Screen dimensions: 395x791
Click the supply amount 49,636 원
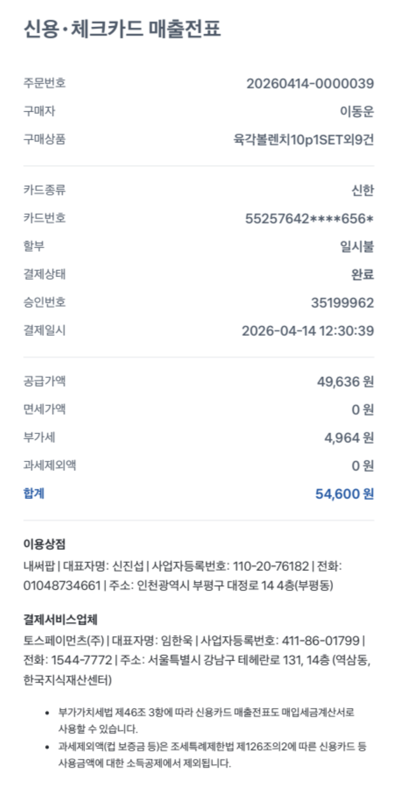click(345, 382)
